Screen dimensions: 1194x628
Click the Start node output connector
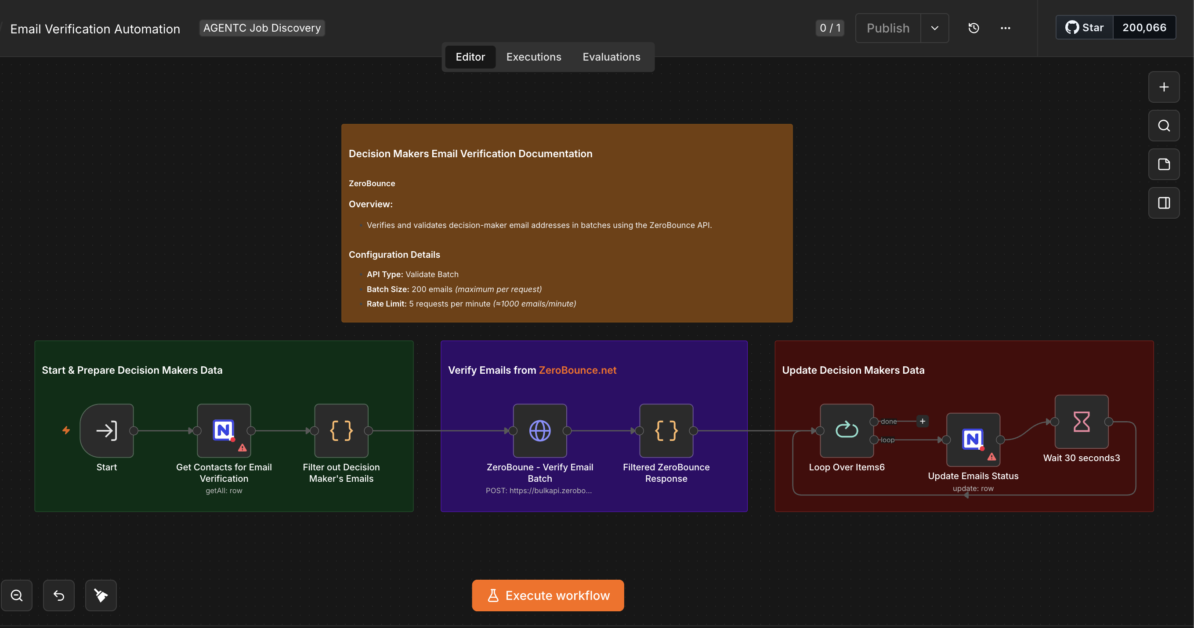tap(134, 430)
